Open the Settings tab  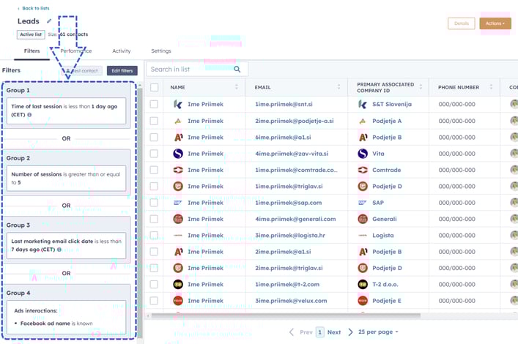pos(161,51)
